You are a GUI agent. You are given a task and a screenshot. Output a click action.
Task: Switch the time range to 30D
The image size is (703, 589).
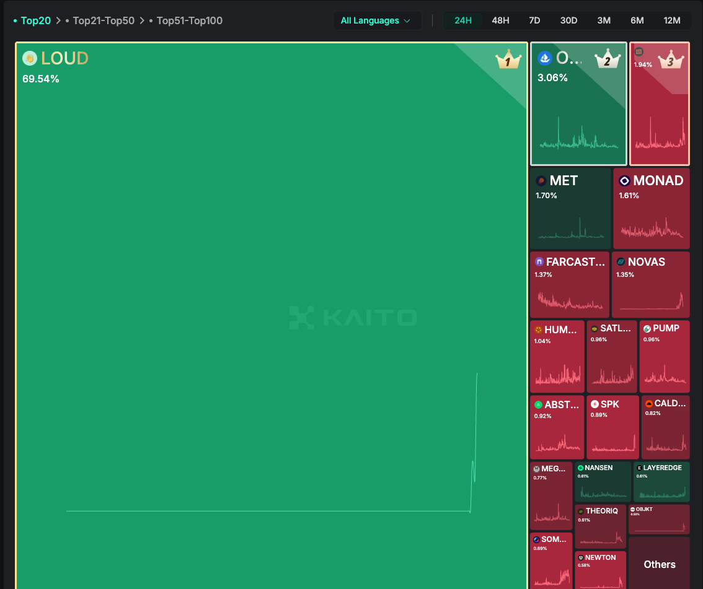[x=568, y=20]
